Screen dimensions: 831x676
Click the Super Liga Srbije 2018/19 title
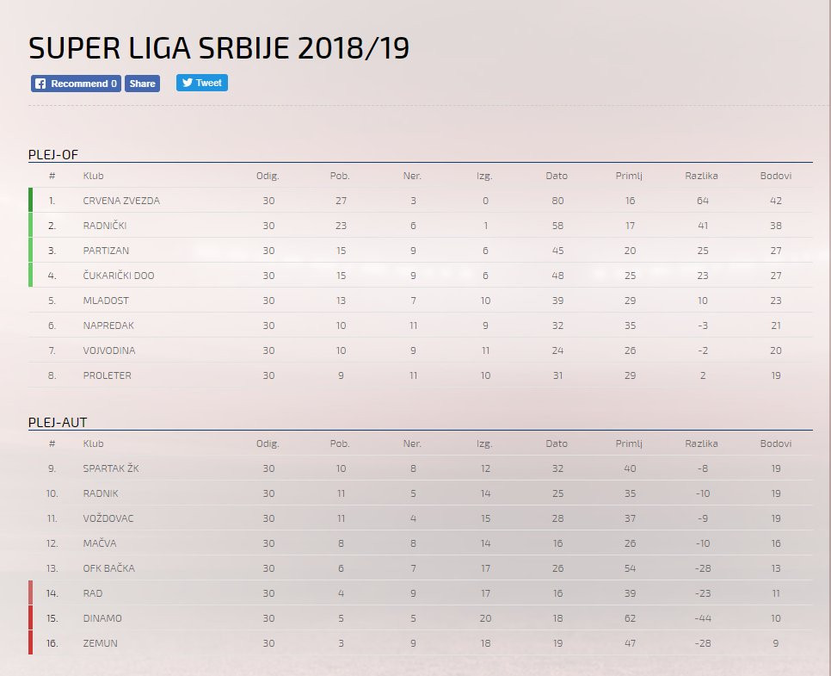click(219, 48)
